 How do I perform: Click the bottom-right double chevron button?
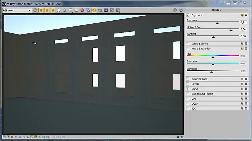click(182, 137)
